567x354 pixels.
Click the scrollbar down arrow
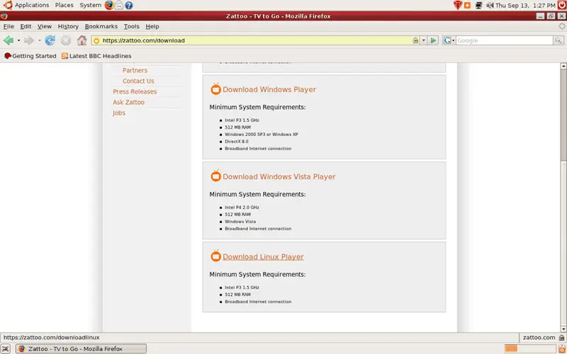coord(563,329)
